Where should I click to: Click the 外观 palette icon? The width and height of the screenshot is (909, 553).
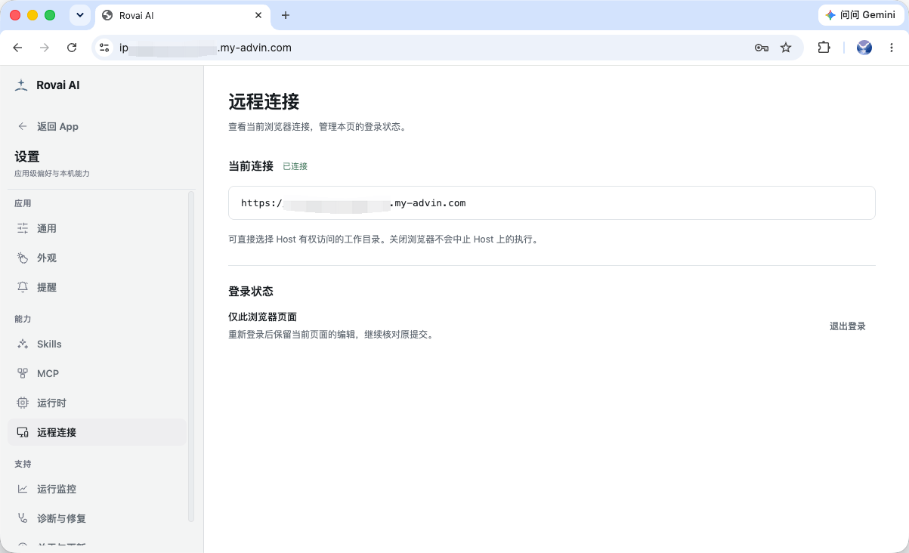pyautogui.click(x=23, y=258)
